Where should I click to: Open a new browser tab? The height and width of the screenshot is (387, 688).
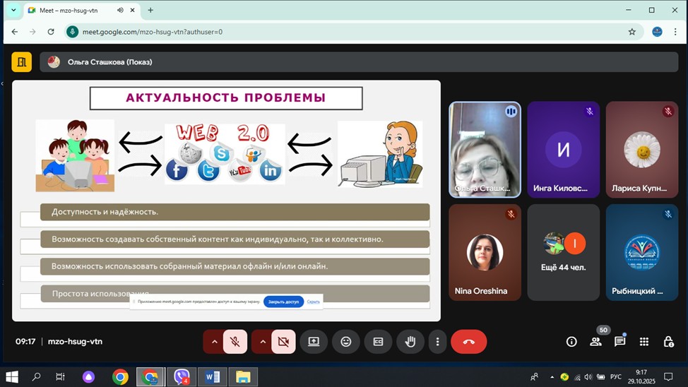tap(150, 11)
